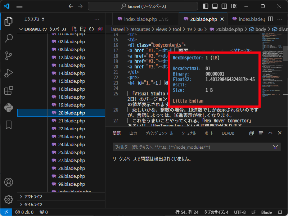Switch to the Terminal (ターミナル) panel tab
The image size is (288, 216).
(x=189, y=133)
